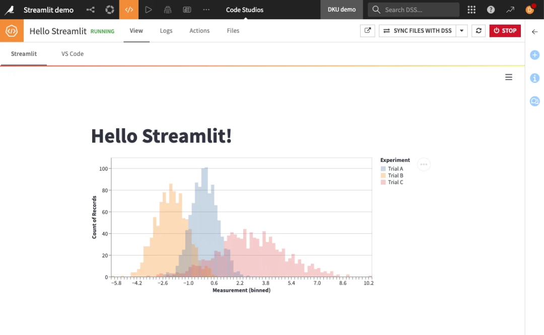Click the Experiment legend title
The height and width of the screenshot is (335, 544).
pyautogui.click(x=395, y=160)
